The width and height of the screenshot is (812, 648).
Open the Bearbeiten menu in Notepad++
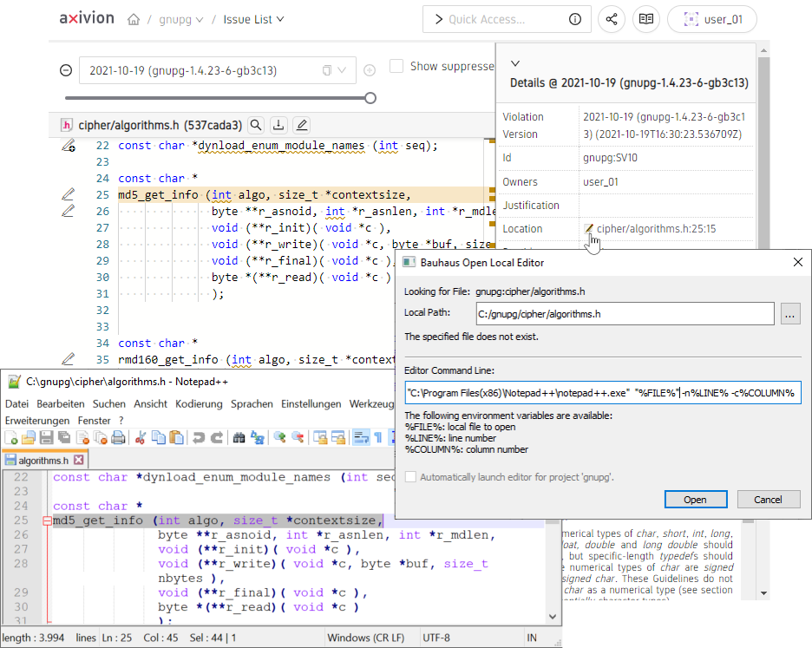point(61,403)
